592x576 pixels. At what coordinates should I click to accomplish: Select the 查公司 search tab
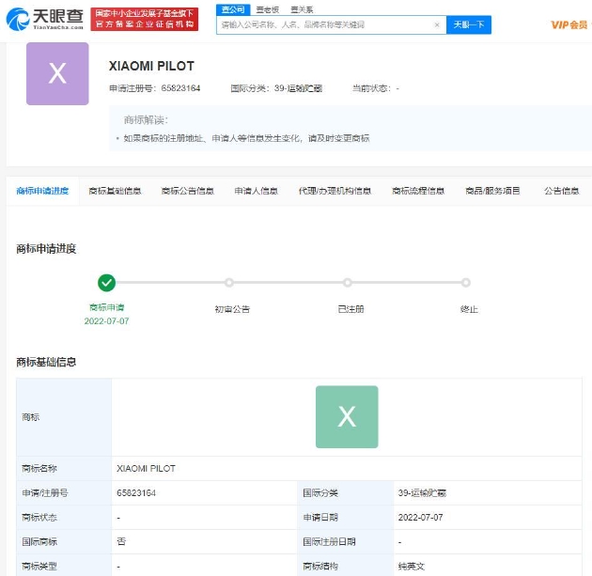(x=232, y=8)
